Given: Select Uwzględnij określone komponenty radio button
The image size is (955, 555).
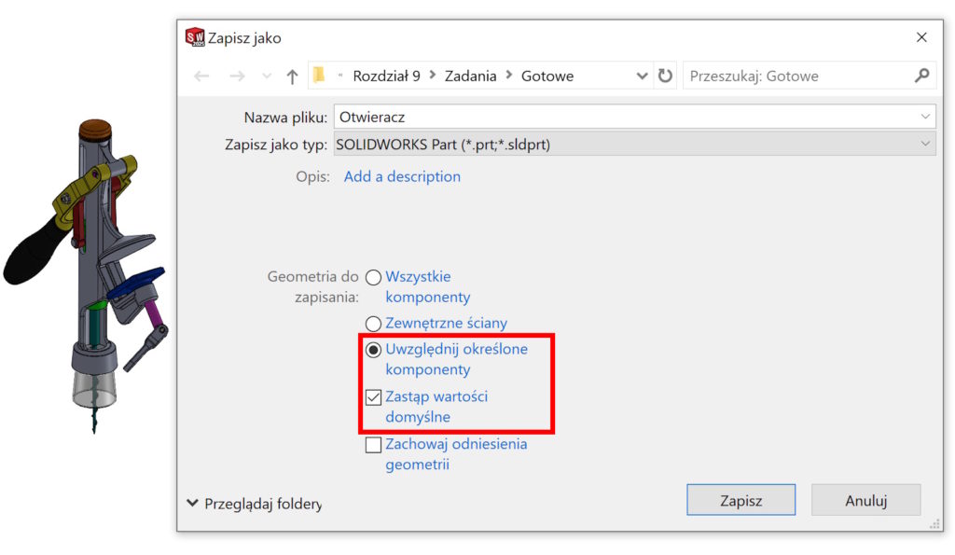Looking at the screenshot, I should click(x=374, y=350).
